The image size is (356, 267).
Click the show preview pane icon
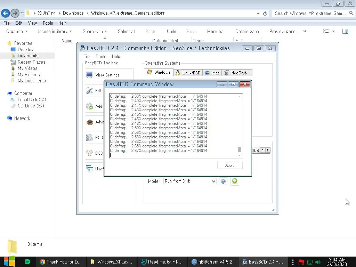tap(345, 31)
